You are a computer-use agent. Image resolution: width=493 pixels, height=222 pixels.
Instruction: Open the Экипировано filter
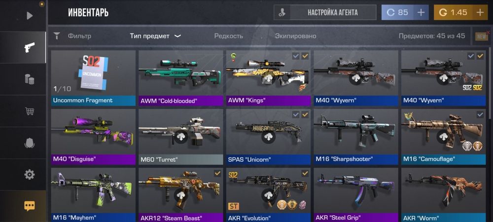coord(295,36)
